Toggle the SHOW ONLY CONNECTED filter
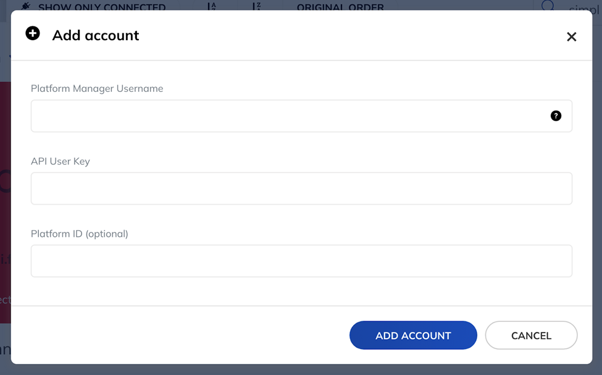This screenshot has width=602, height=375. [x=102, y=7]
